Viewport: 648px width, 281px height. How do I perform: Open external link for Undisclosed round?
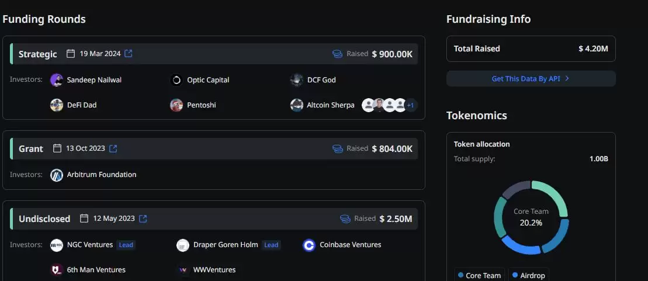point(143,218)
